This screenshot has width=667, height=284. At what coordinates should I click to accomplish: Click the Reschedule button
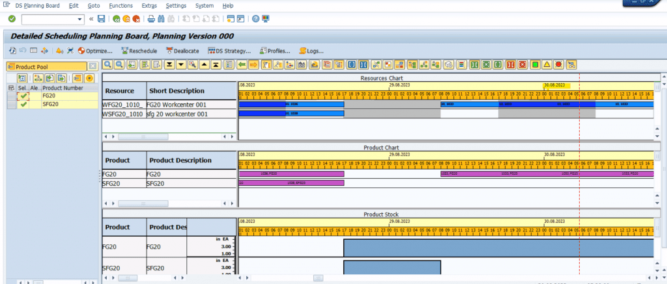point(139,51)
